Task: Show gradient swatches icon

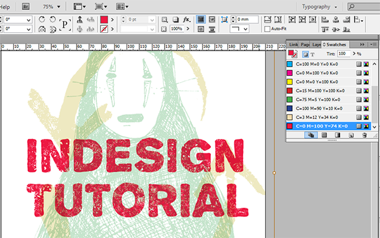Action: (338, 135)
